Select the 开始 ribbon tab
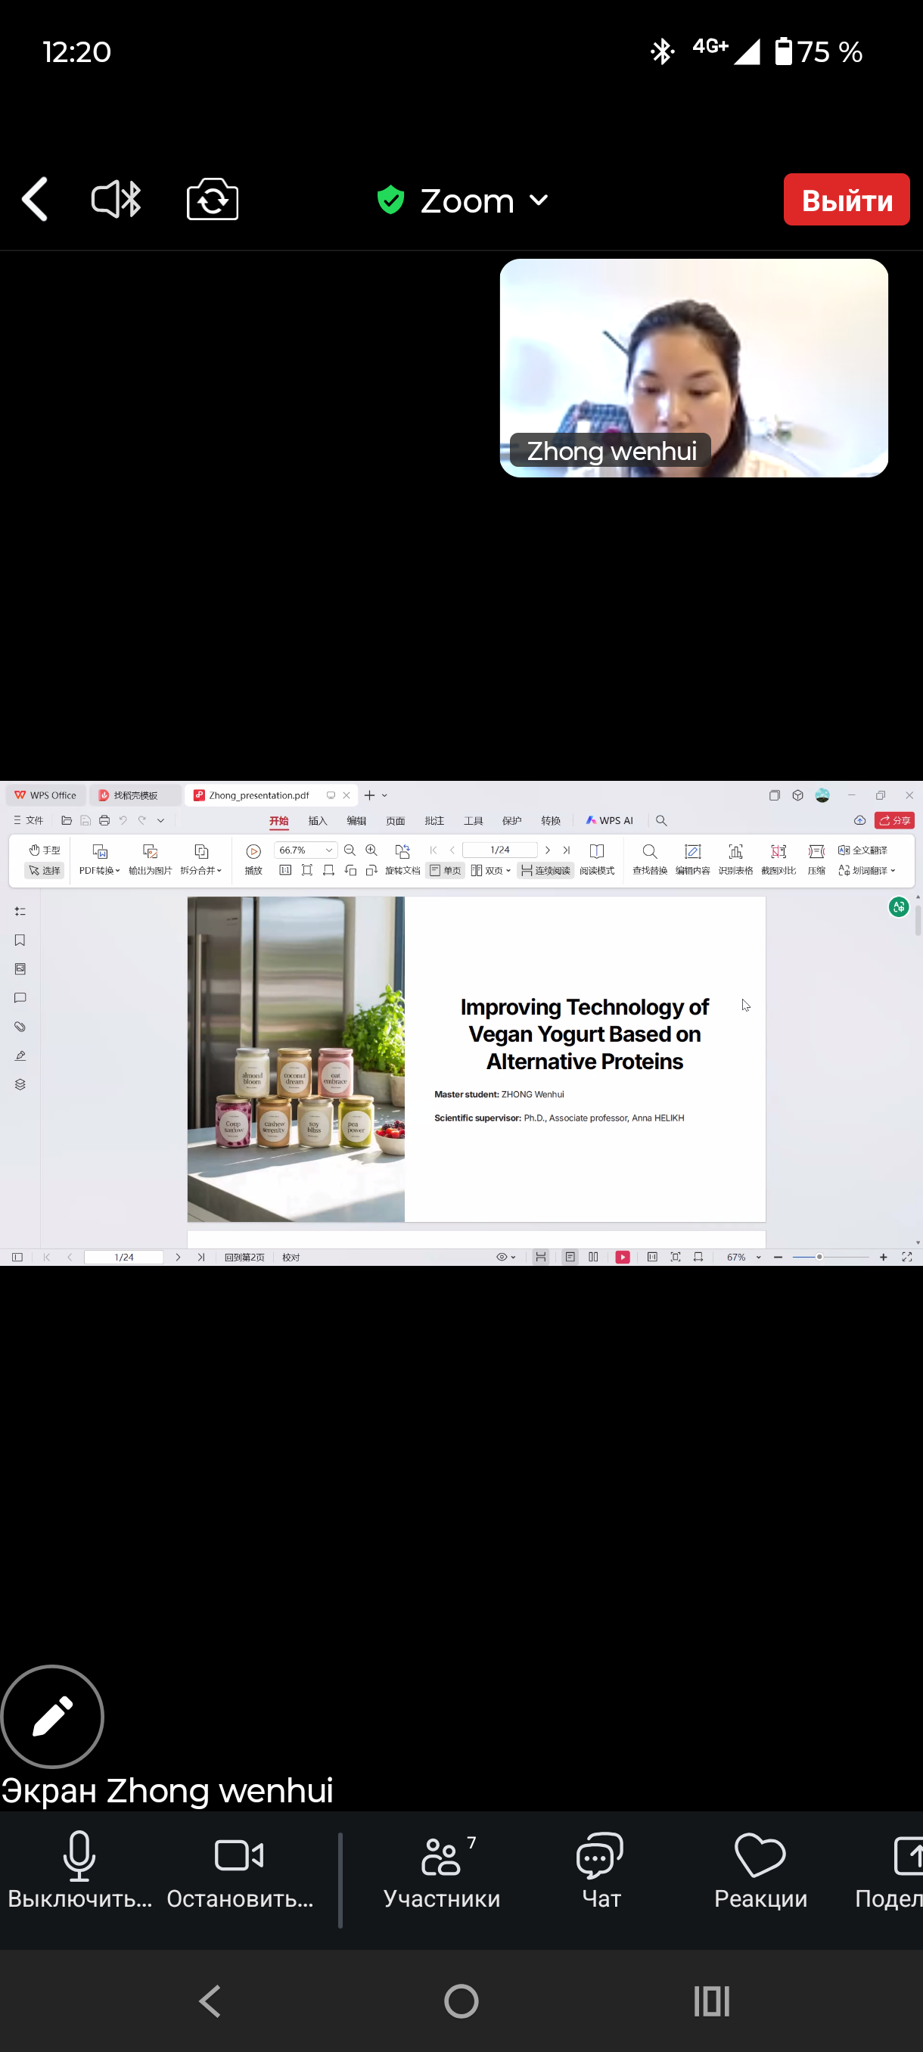923x2052 pixels. click(278, 820)
